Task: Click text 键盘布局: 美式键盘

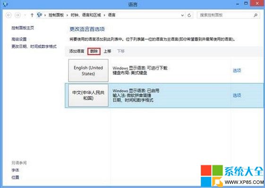Action: tap(130, 73)
